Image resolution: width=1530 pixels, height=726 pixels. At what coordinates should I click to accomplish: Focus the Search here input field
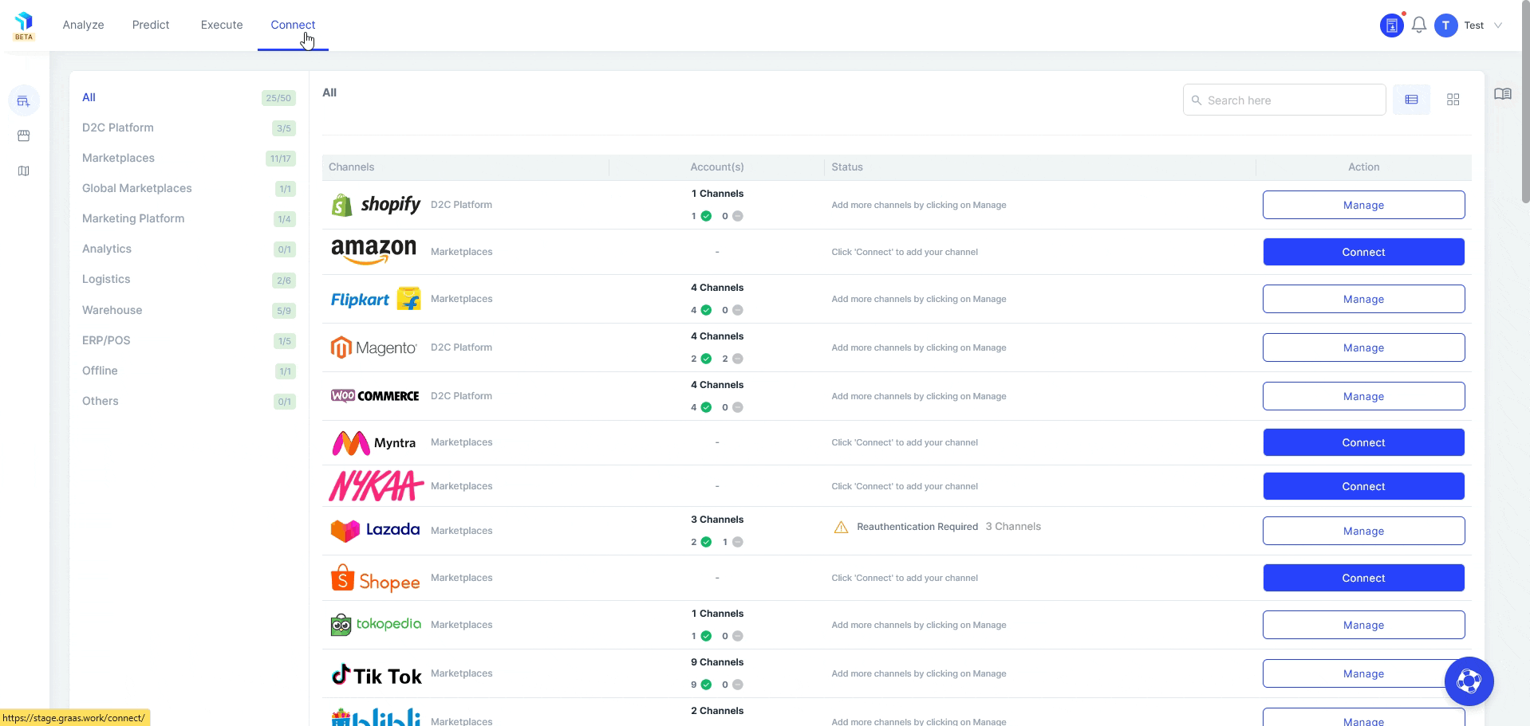point(1284,100)
